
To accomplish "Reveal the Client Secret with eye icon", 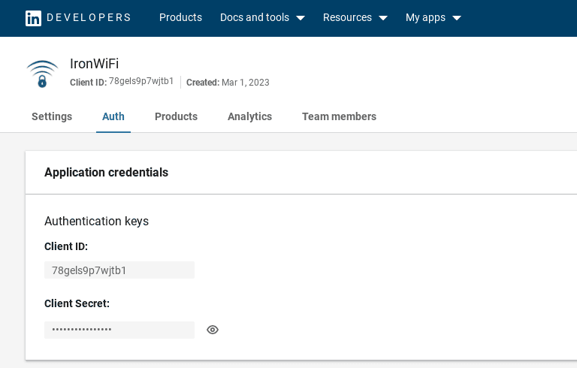I will point(213,330).
